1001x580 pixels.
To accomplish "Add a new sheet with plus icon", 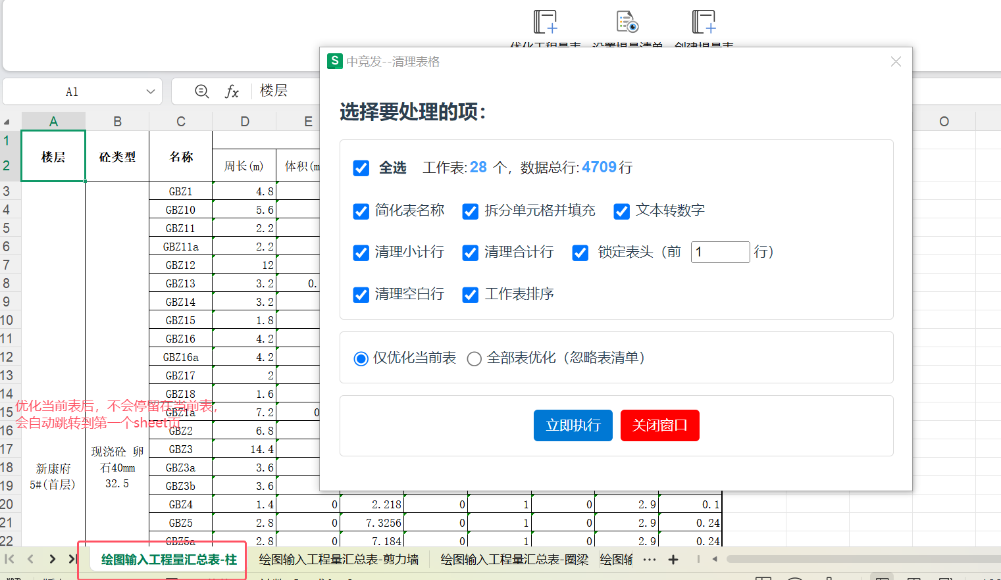I will 673,560.
